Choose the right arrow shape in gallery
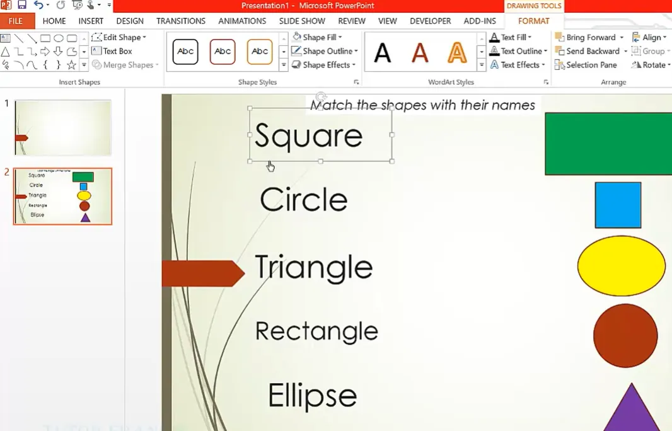This screenshot has height=431, width=672. (x=45, y=52)
